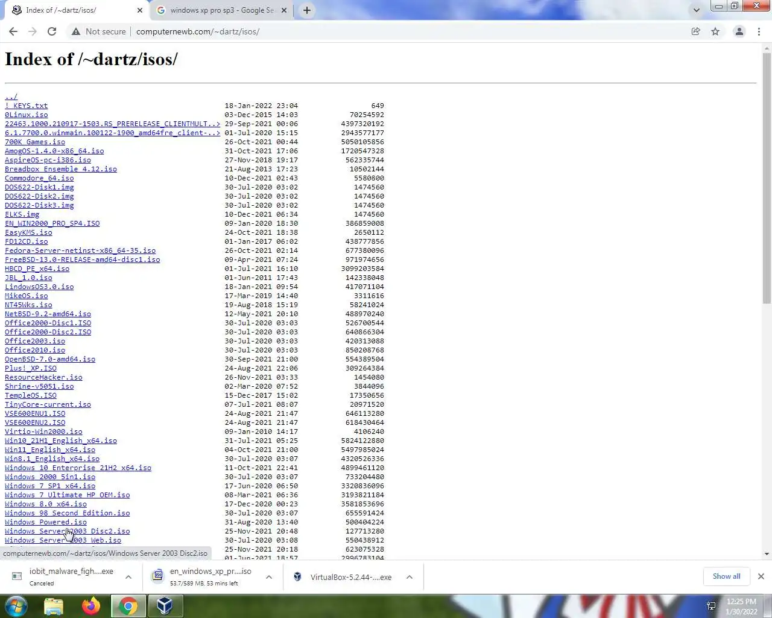Open the Chrome three-dot menu
The height and width of the screenshot is (618, 772).
[759, 31]
